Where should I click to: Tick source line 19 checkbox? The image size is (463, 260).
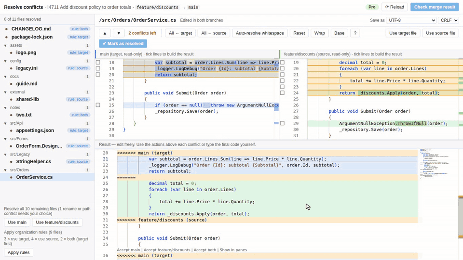282,63
